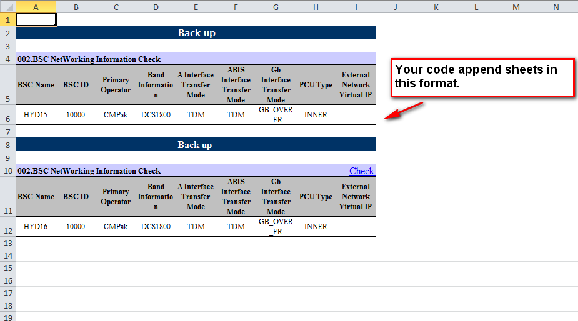Click 'Band Information' header in row 11
578x321 pixels.
156,197
